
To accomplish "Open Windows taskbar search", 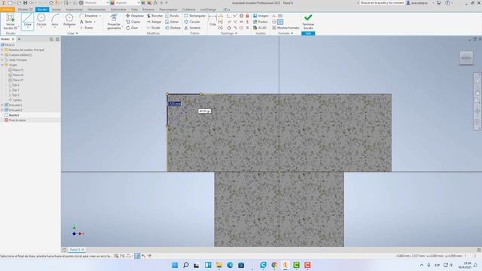I will tap(186, 265).
